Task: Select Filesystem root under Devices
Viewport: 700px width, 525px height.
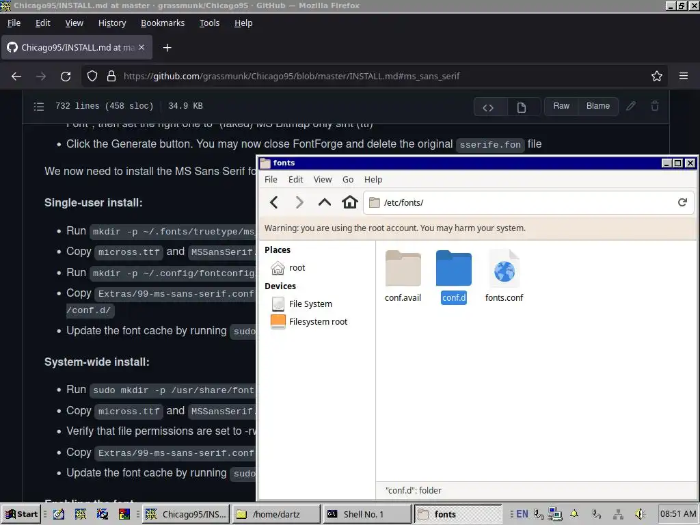Action: 309,322
